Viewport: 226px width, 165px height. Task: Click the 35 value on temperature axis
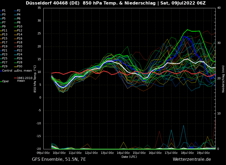[x=39, y=8]
